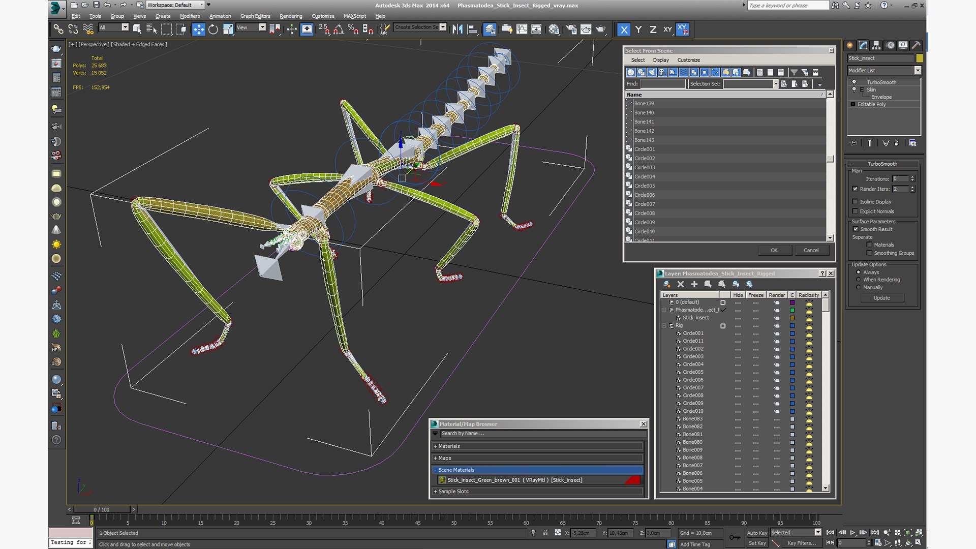Click Remove modifier from stack trash icon

896,143
